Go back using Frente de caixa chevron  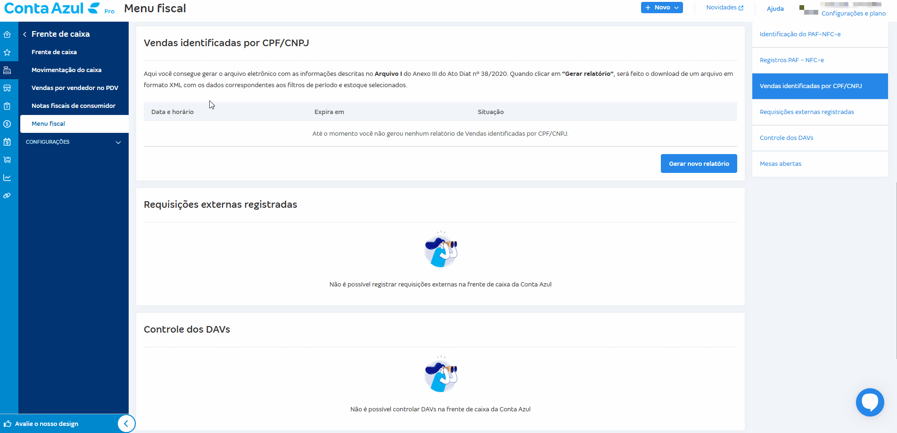coord(25,34)
